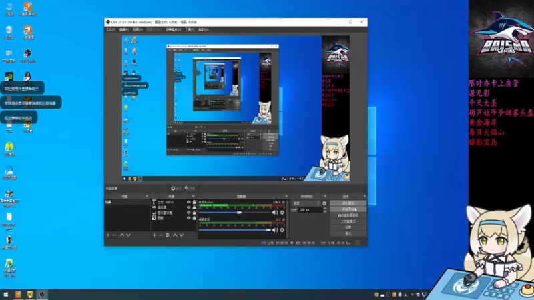
Task: Remove selected source with minus icon
Action: (x=160, y=235)
